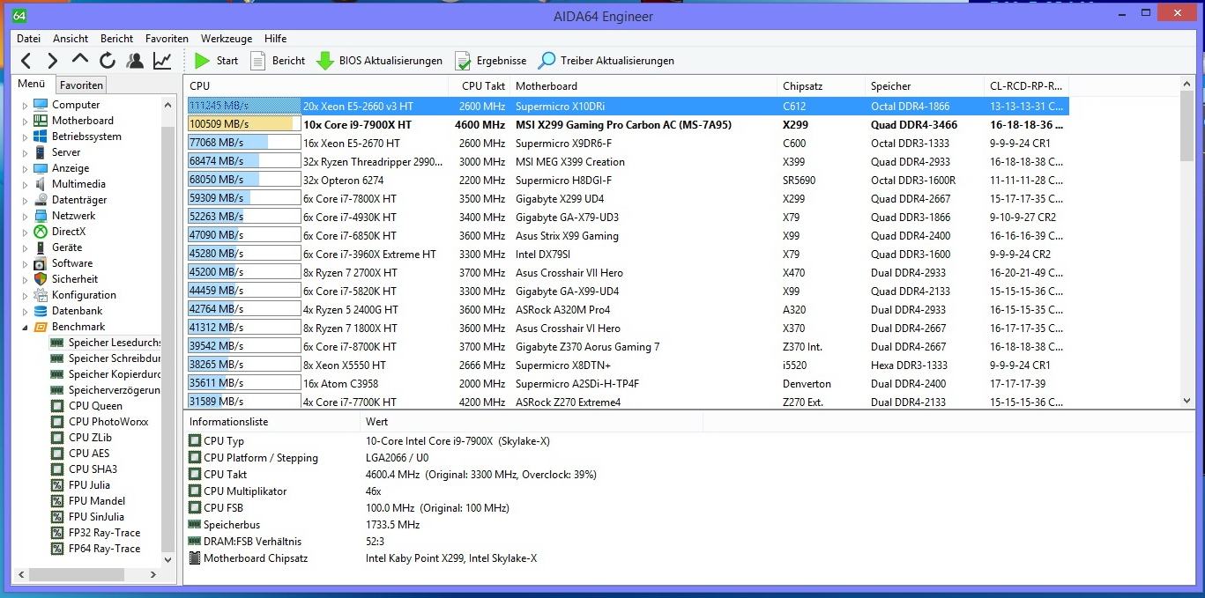This screenshot has width=1205, height=598.
Task: Select the FPU Julia benchmark
Action: [x=80, y=485]
